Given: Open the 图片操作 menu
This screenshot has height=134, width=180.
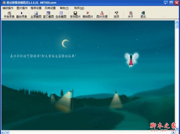Looking at the screenshot, I should (x=22, y=8).
